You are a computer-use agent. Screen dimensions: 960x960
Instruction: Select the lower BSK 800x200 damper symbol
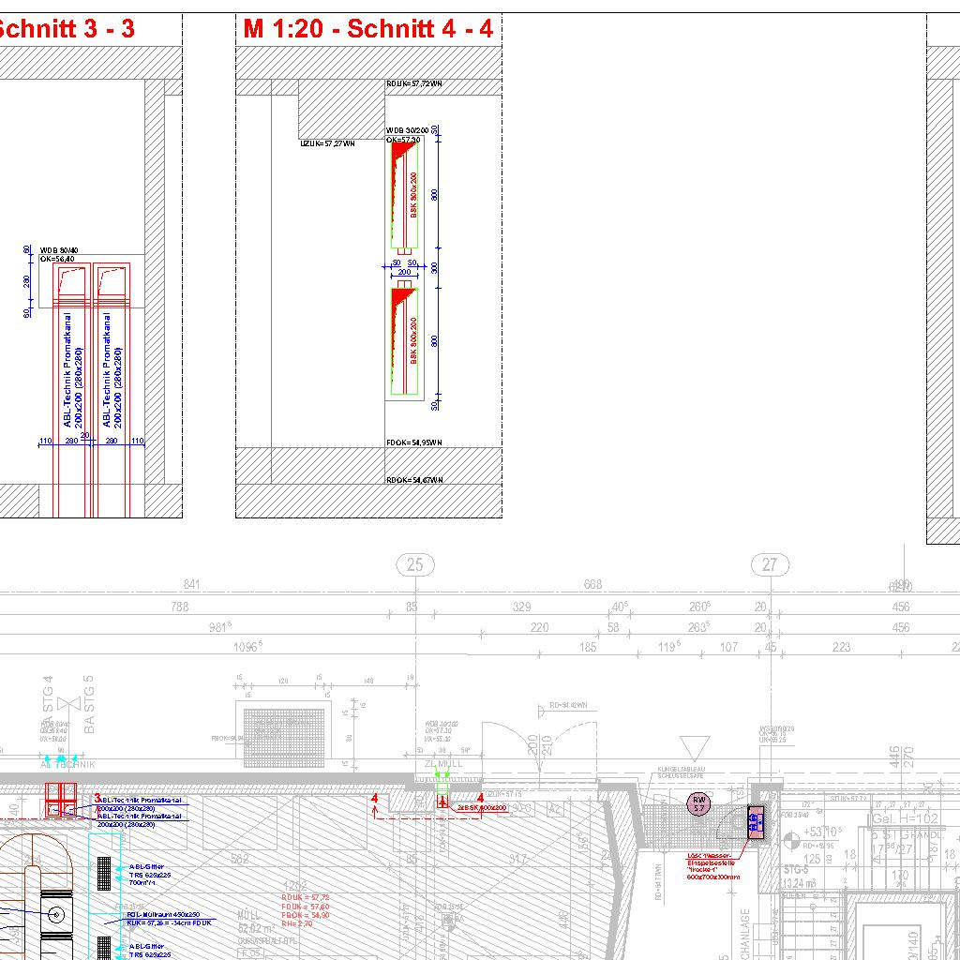(404, 341)
